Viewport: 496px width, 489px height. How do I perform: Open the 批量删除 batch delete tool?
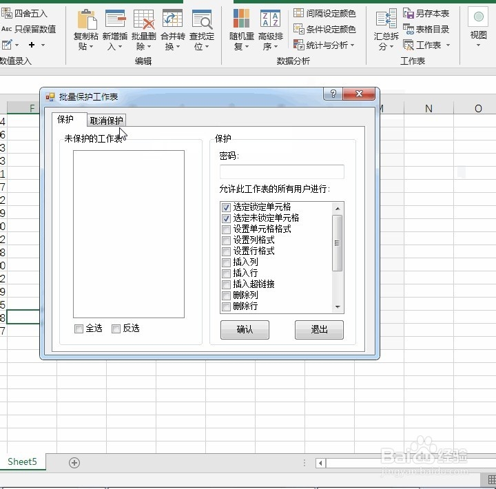click(x=143, y=30)
